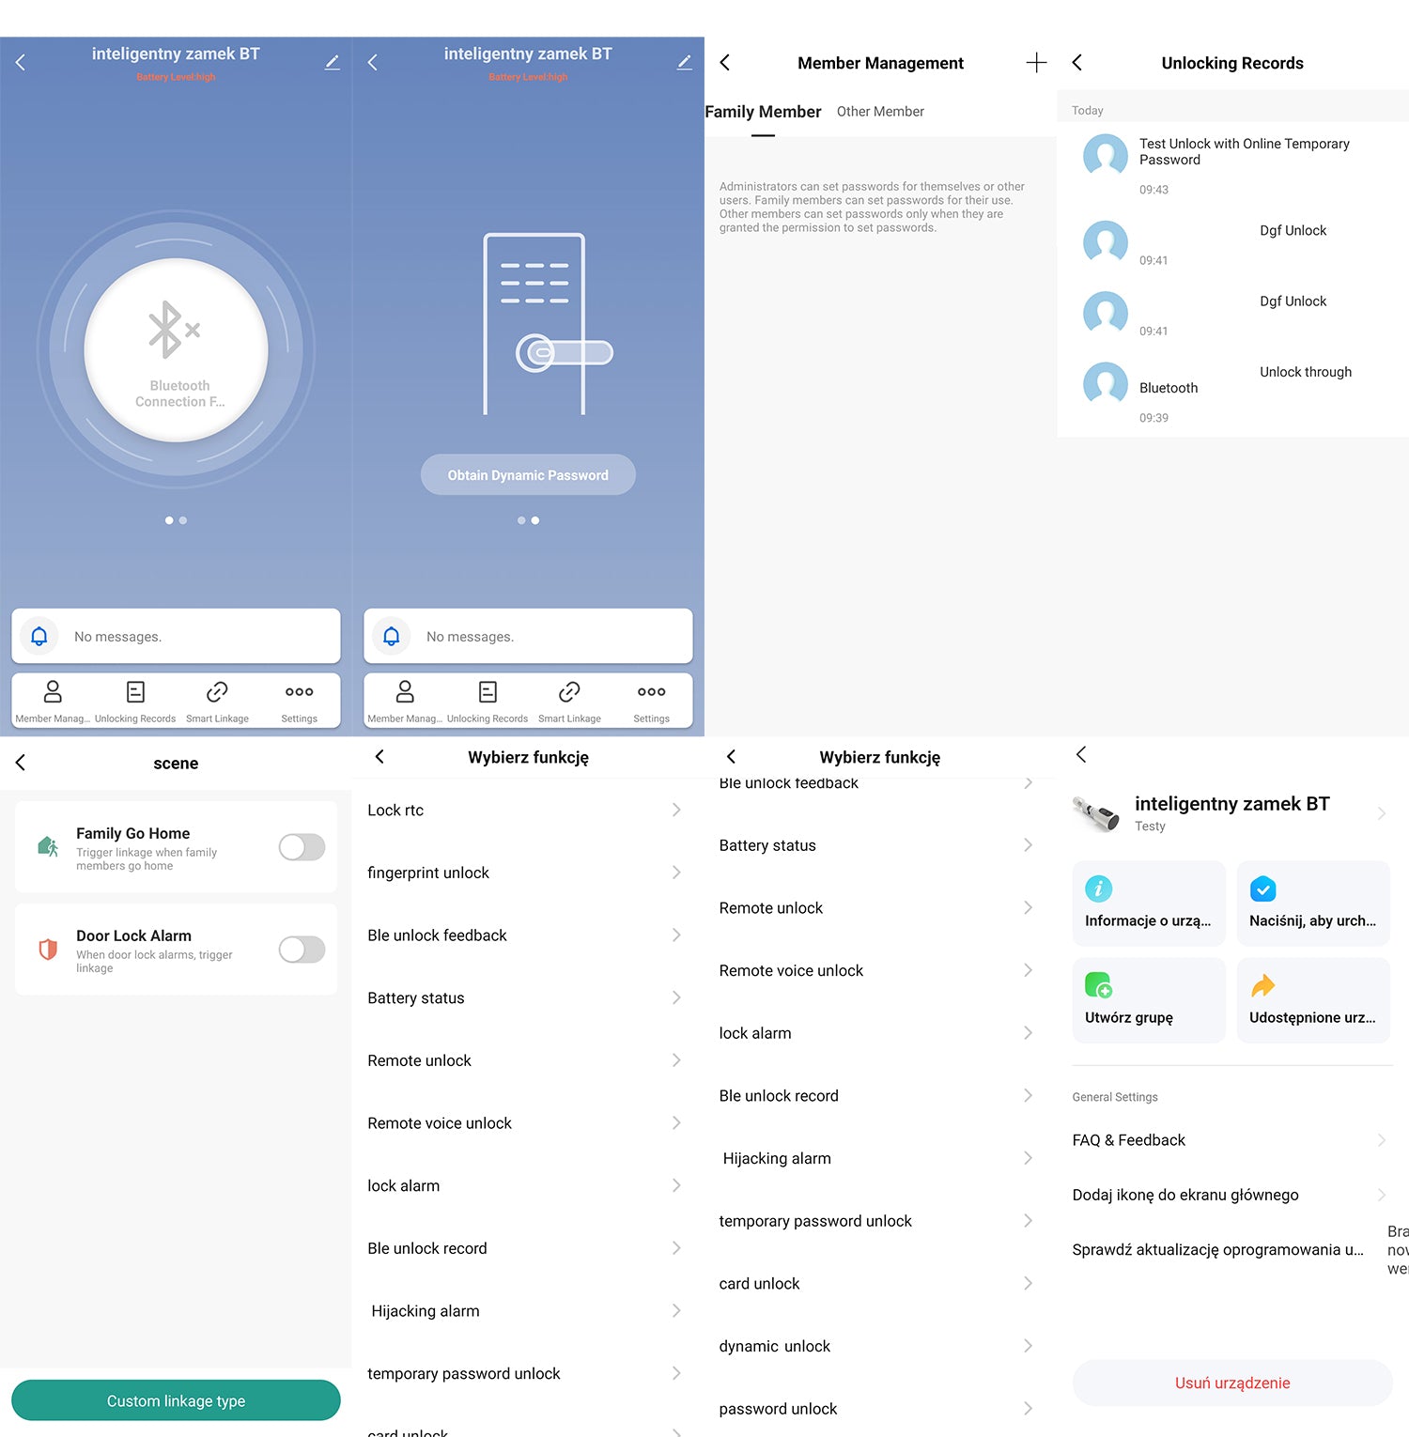Open Smart Linkage in first screen's bottom bar
This screenshot has width=1409, height=1437.
tap(217, 701)
